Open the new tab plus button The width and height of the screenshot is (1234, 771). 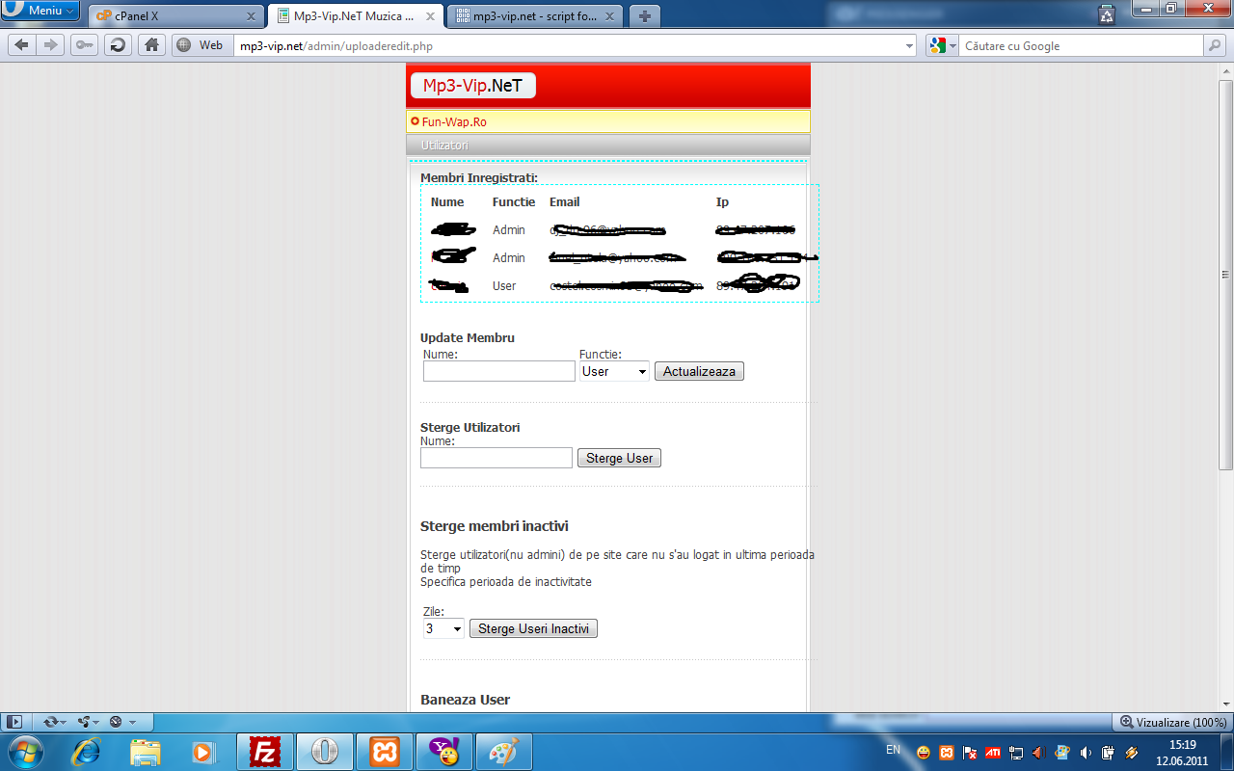coord(645,15)
